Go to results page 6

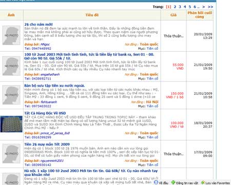point(195,7)
